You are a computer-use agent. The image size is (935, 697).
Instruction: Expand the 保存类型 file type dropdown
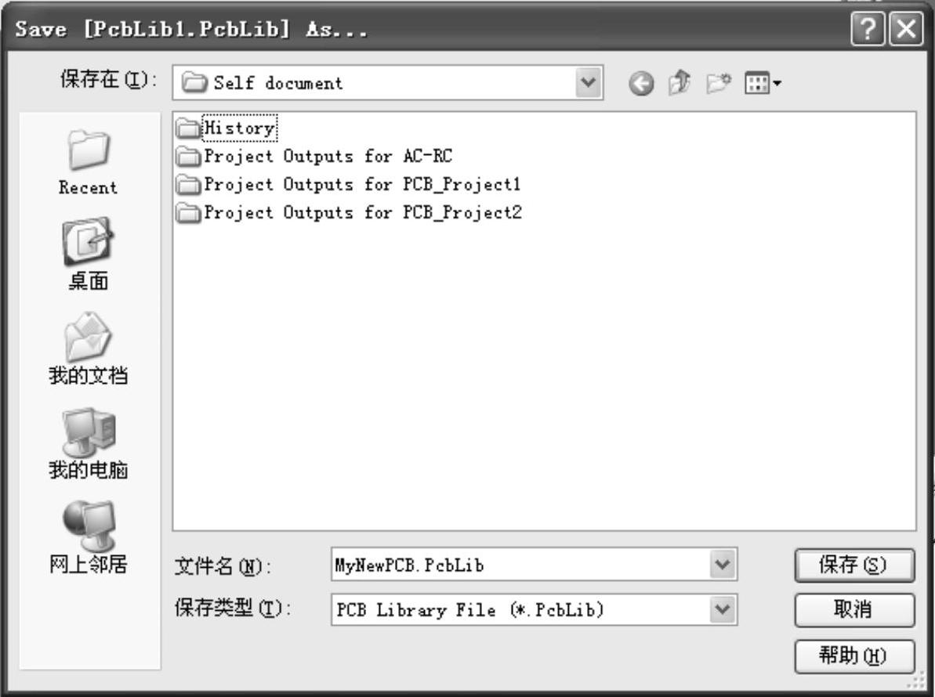pos(723,609)
